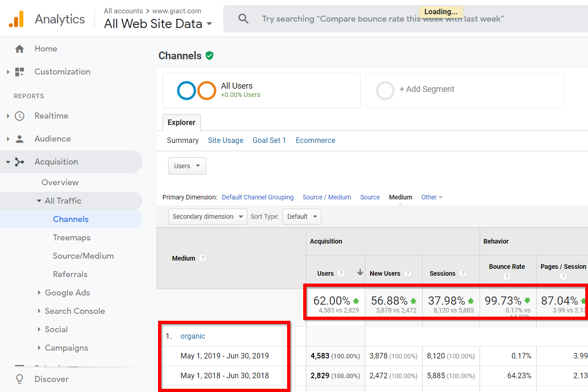588x392 pixels.
Task: Click the Discover lightbulb icon
Action: click(19, 379)
